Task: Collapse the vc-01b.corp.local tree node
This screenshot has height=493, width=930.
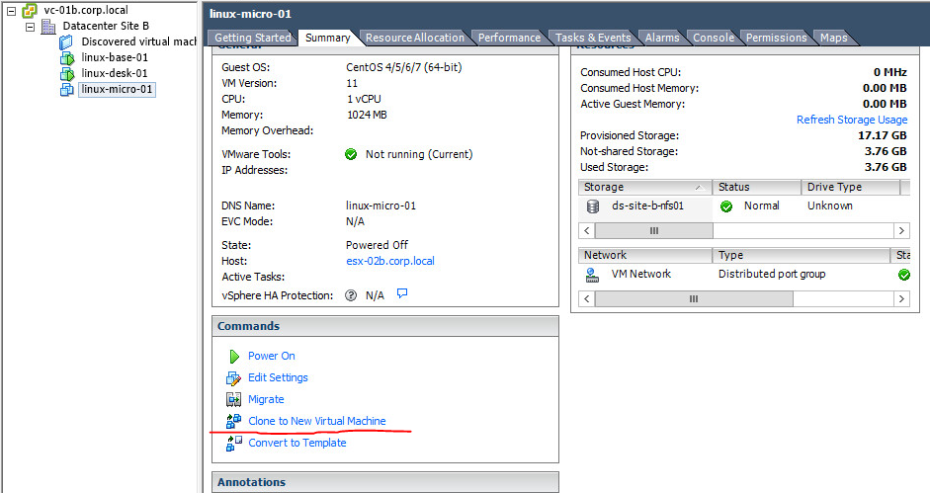Action: 11,11
